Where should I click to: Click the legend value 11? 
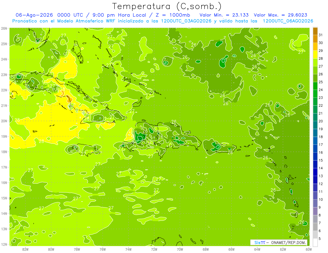tap(321, 192)
